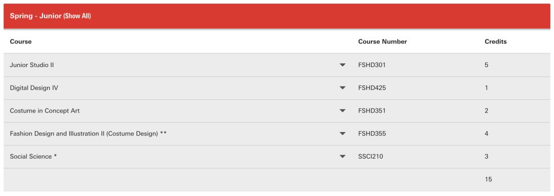Expand the Social Science dropdown arrow
554x196 pixels.
342,157
